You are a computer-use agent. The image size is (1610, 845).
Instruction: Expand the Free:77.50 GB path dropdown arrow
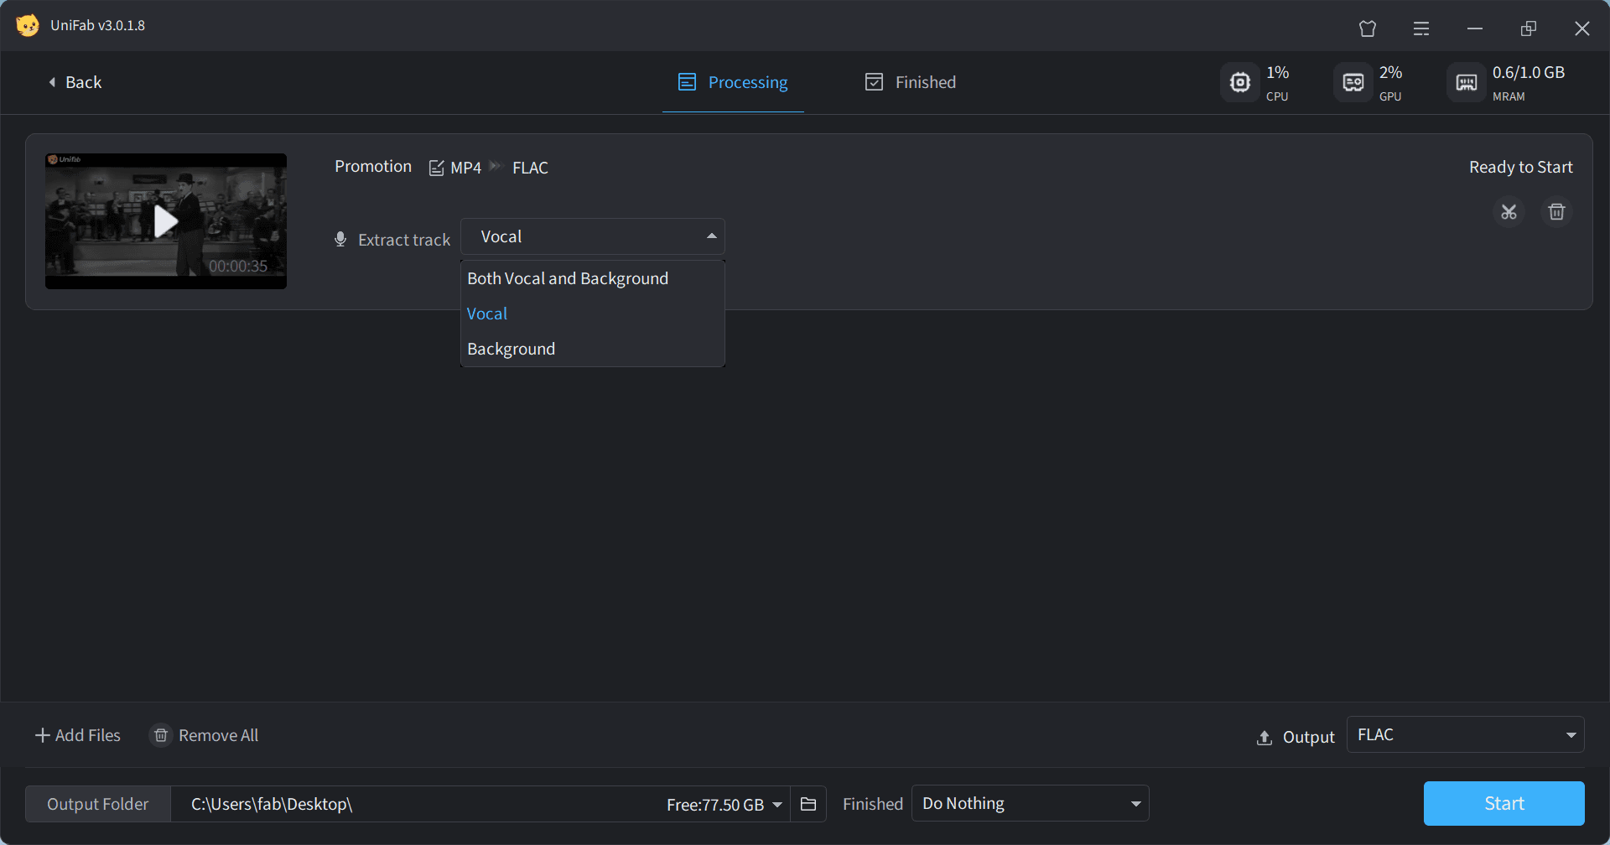click(777, 805)
